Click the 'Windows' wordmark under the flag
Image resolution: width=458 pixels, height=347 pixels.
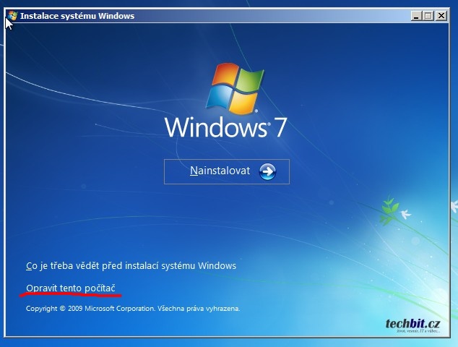[215, 129]
